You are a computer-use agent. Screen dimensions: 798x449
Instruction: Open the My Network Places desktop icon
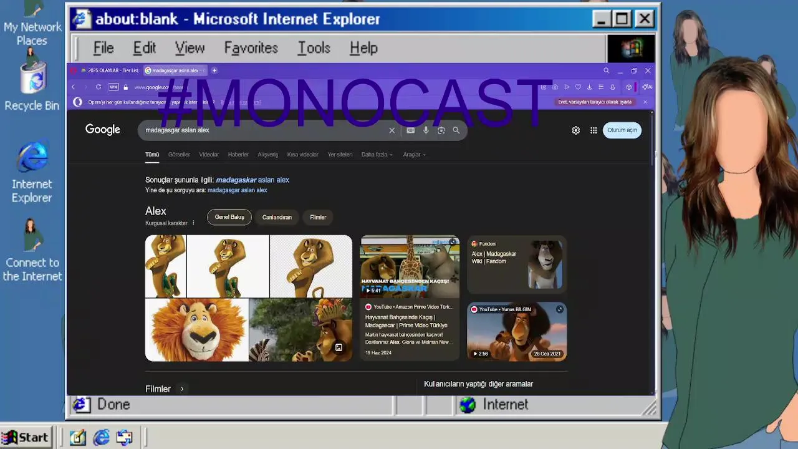tap(32, 24)
